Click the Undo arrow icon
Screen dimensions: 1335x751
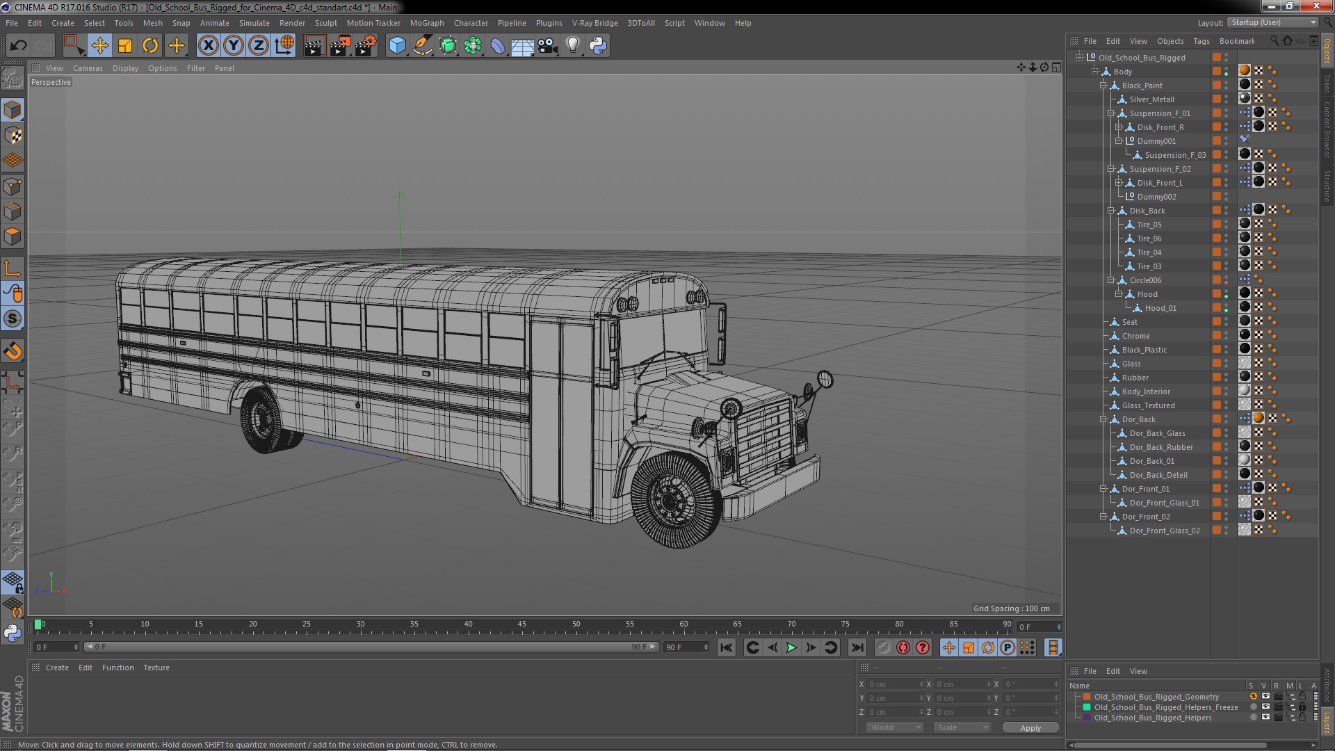pos(18,46)
